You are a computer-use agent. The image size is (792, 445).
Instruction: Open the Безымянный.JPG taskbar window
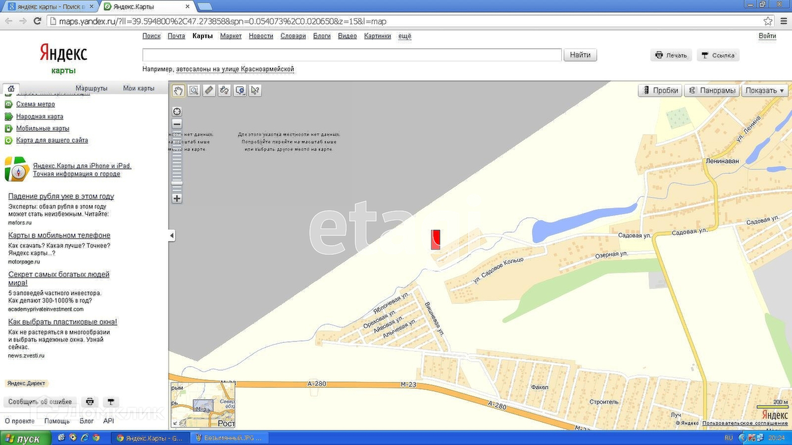(229, 438)
